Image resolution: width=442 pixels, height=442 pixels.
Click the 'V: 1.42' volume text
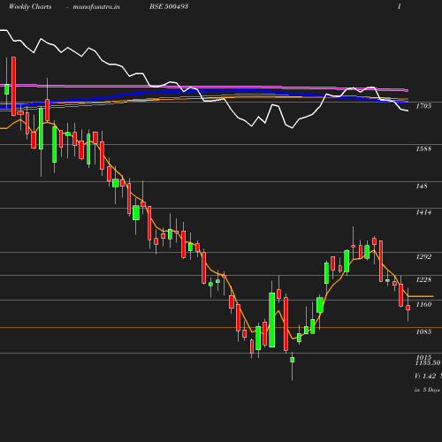coord(425,376)
